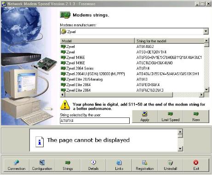Screen dimensions: 212x175
Task: Open the Registration section
Action: pos(145,165)
